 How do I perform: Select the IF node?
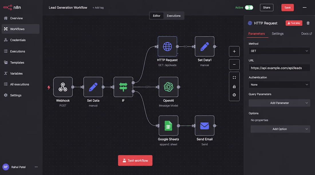123,87
